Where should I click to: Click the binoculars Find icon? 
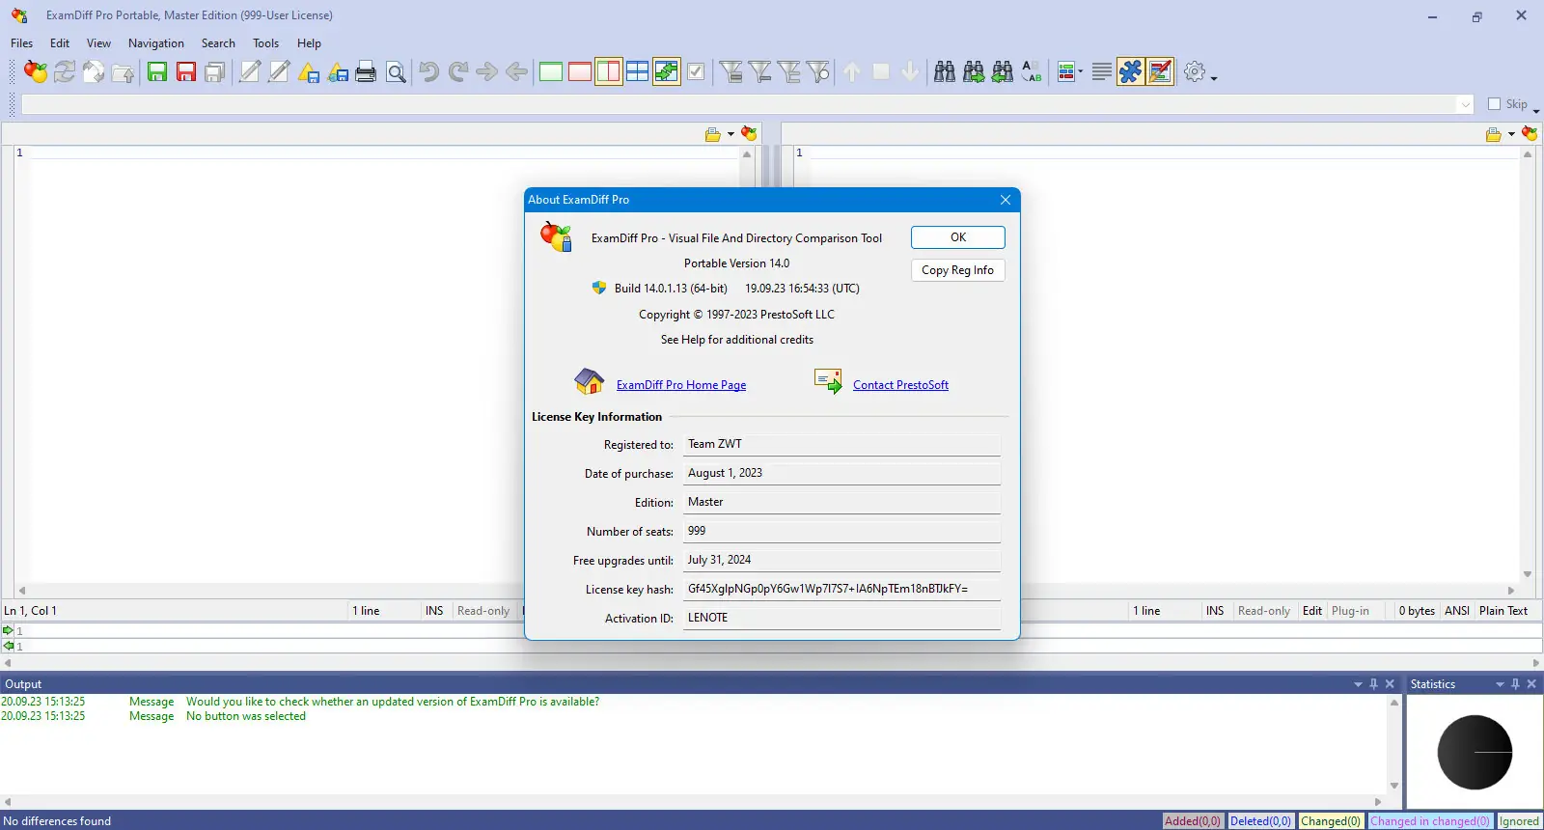point(945,71)
